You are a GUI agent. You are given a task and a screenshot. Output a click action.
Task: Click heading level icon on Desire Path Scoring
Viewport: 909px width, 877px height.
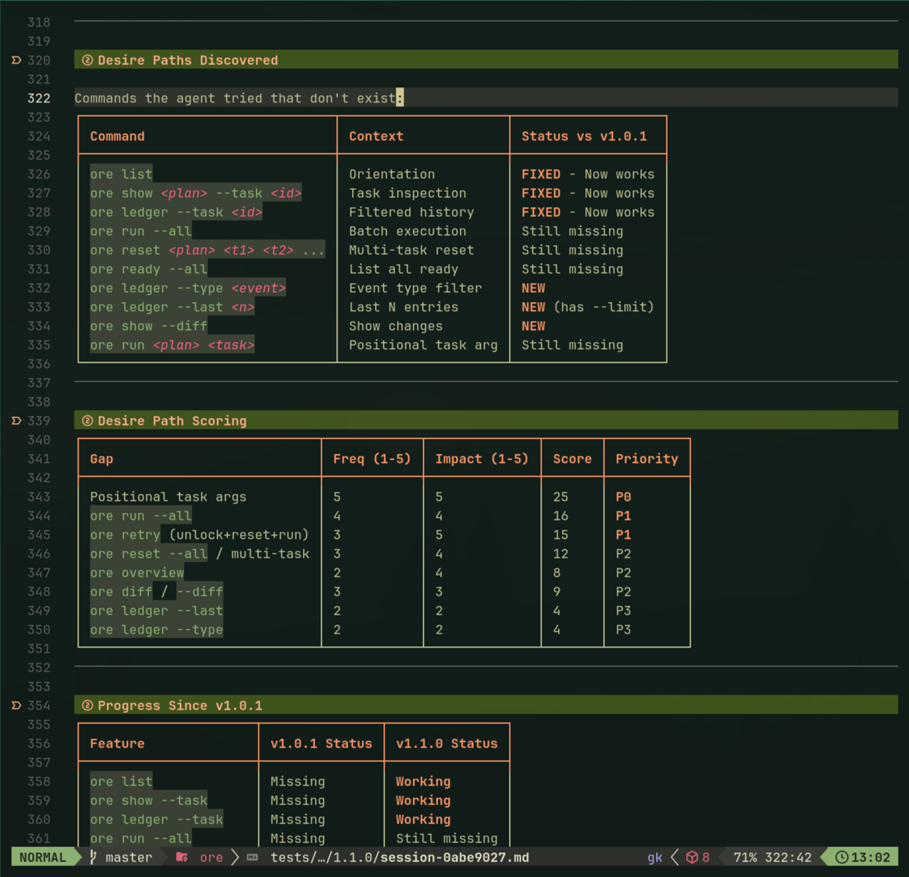(87, 421)
